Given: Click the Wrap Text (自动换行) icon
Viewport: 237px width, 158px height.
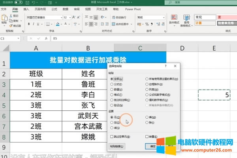Looking at the screenshot, I should coord(113,17).
